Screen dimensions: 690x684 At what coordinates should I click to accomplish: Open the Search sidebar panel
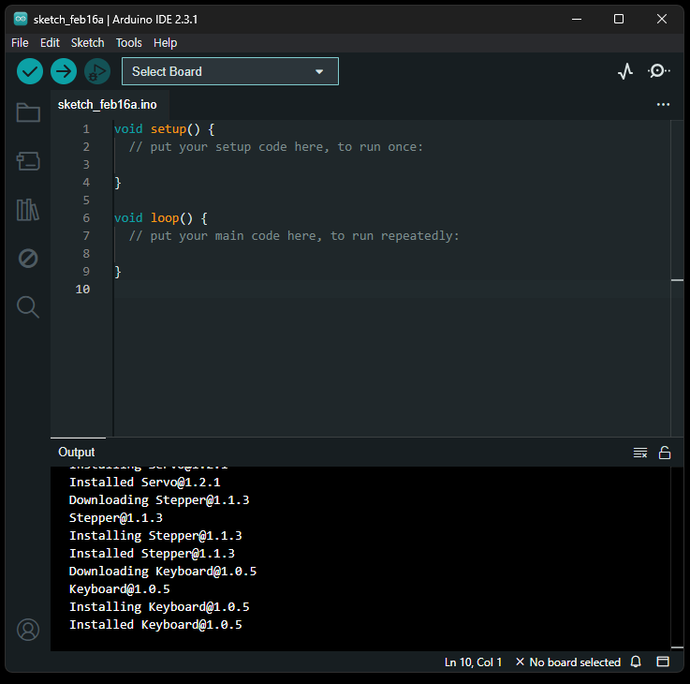(x=28, y=307)
